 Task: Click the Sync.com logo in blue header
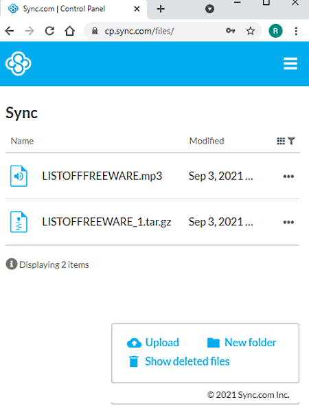click(x=18, y=64)
